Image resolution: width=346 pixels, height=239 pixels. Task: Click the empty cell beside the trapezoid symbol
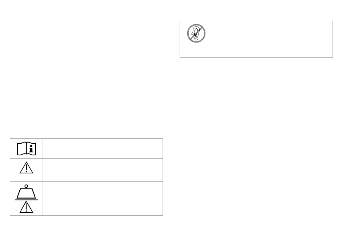point(103,199)
